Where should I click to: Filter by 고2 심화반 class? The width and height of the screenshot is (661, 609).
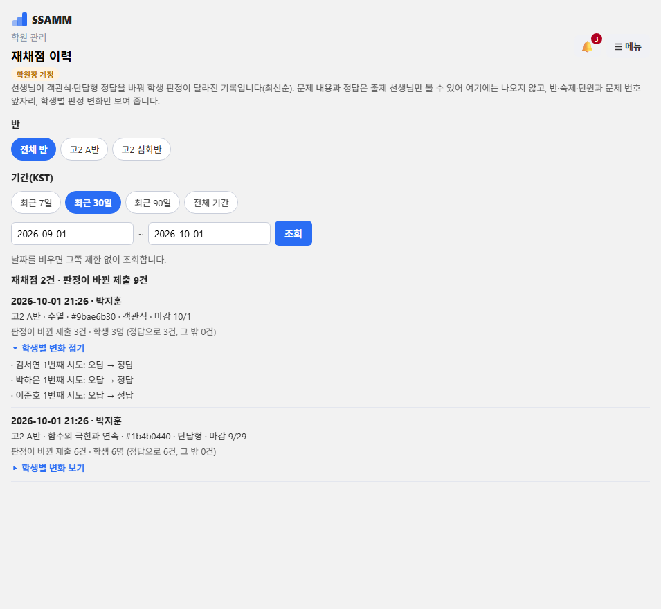coord(141,149)
